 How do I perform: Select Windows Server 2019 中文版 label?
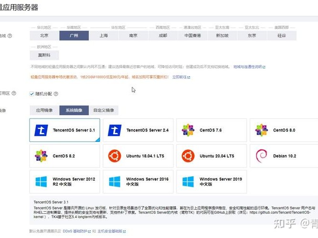tap(221, 181)
